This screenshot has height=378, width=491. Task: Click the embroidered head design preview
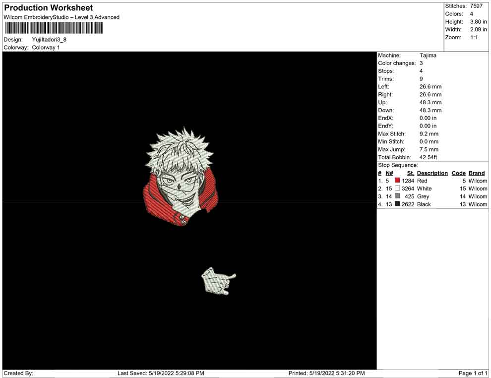(x=181, y=177)
